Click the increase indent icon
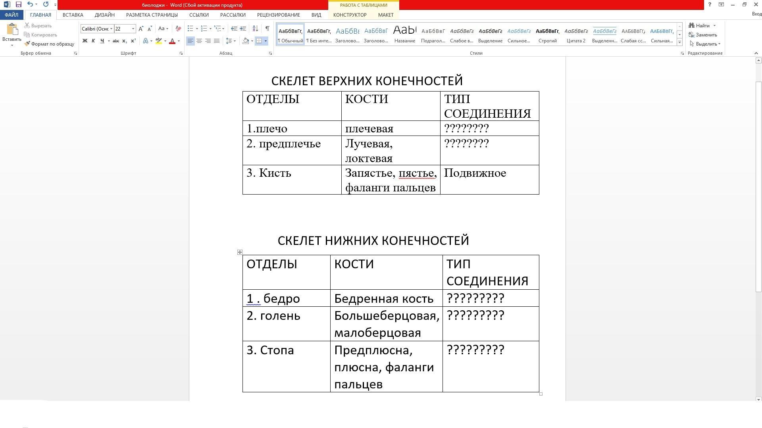This screenshot has width=762, height=428. tap(243, 29)
